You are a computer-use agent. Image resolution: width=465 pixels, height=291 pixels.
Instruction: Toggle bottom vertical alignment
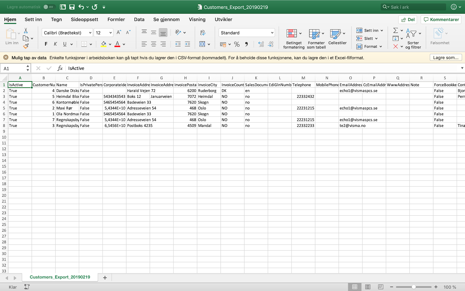[x=163, y=33]
